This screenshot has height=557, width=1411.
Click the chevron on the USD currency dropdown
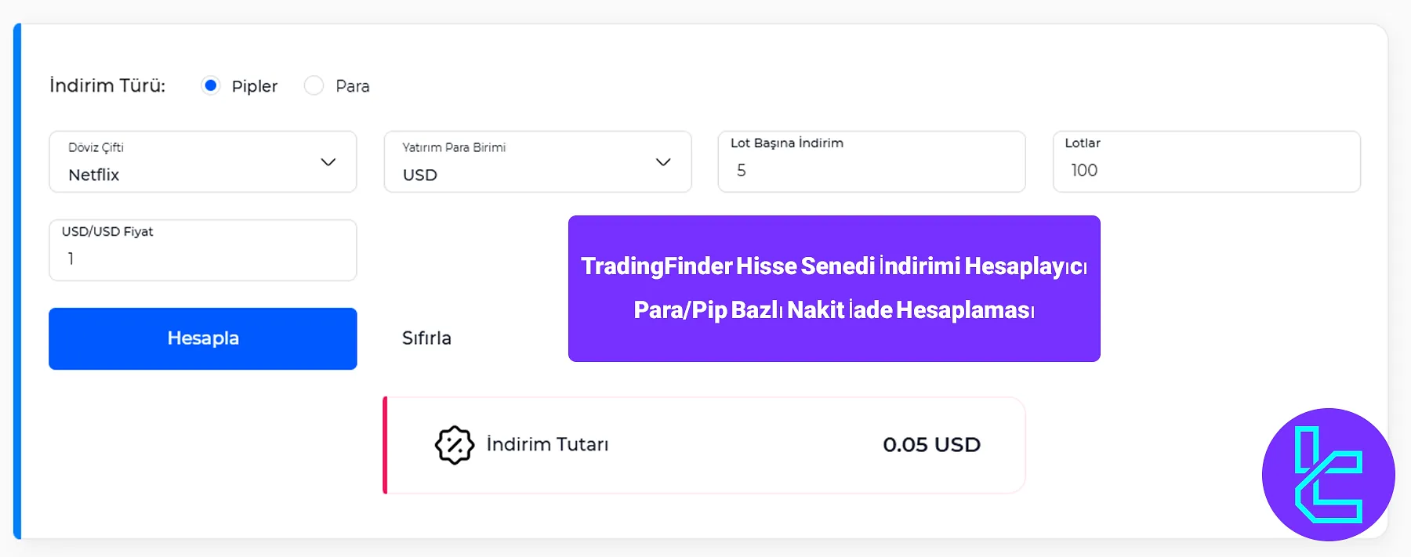pyautogui.click(x=662, y=162)
